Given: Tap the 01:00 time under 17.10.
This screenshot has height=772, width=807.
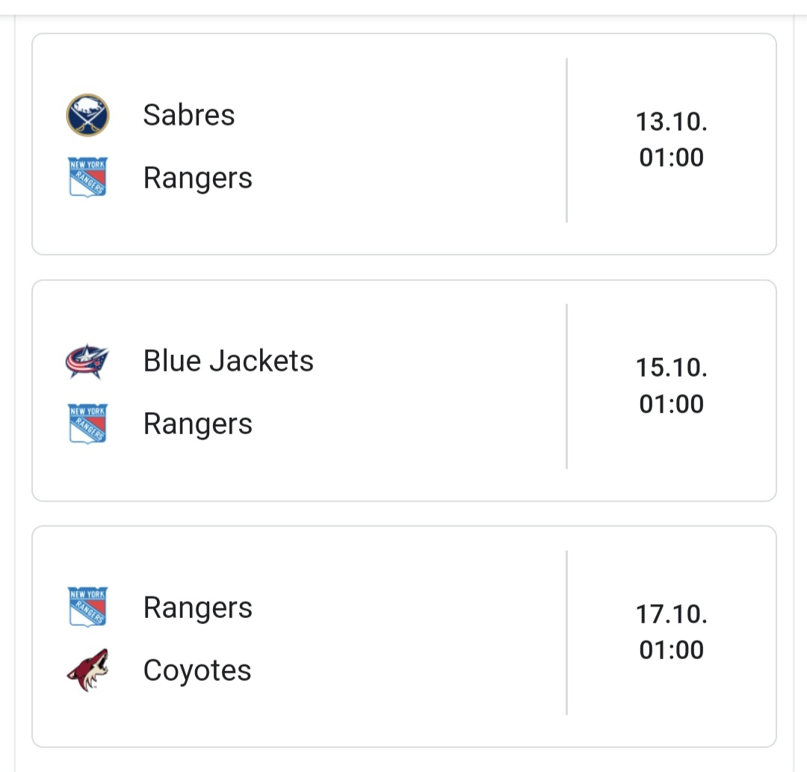Looking at the screenshot, I should coord(671,650).
